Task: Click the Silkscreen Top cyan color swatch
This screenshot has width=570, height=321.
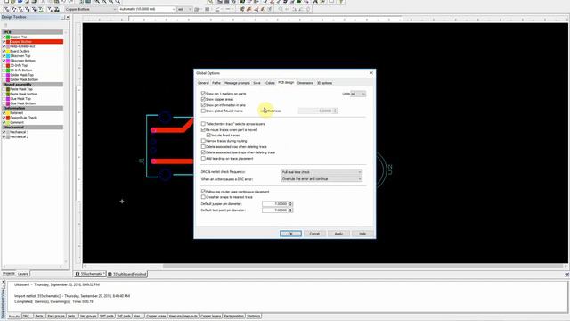Action: (x=8, y=56)
